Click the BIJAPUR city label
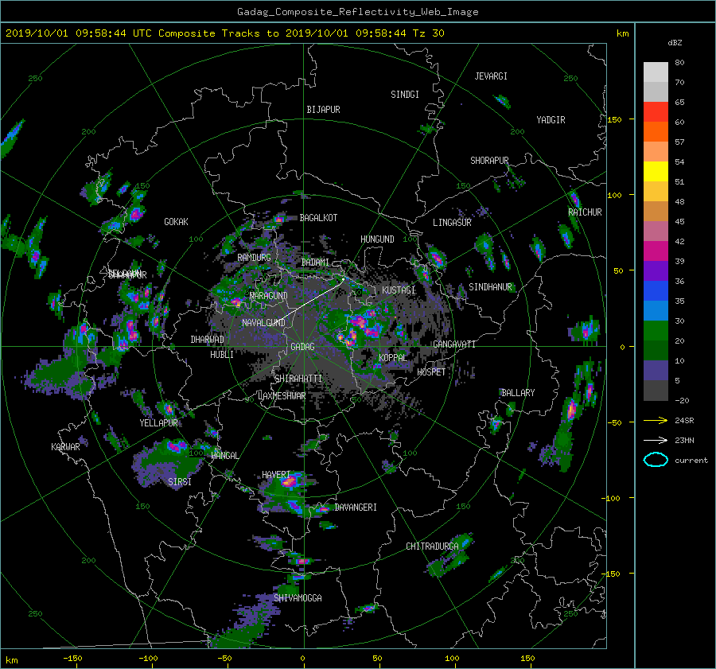The image size is (716, 669). point(323,110)
